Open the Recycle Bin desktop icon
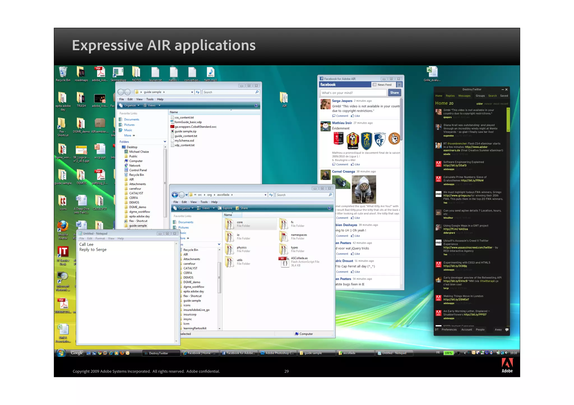The width and height of the screenshot is (574, 405). 63,74
